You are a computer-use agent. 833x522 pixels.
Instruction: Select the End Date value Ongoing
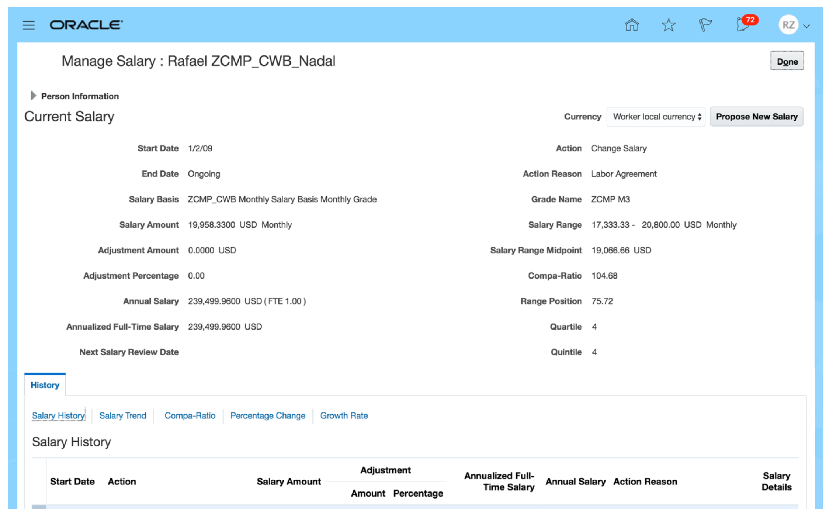click(204, 174)
